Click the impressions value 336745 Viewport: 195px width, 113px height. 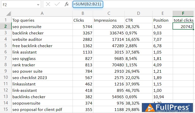click(x=109, y=33)
